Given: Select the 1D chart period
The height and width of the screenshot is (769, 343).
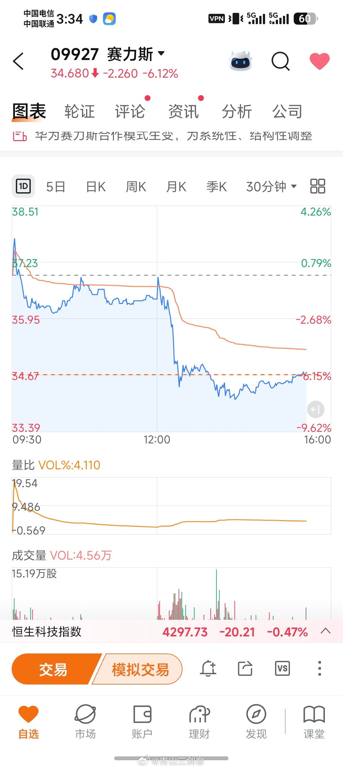Looking at the screenshot, I should (x=23, y=186).
